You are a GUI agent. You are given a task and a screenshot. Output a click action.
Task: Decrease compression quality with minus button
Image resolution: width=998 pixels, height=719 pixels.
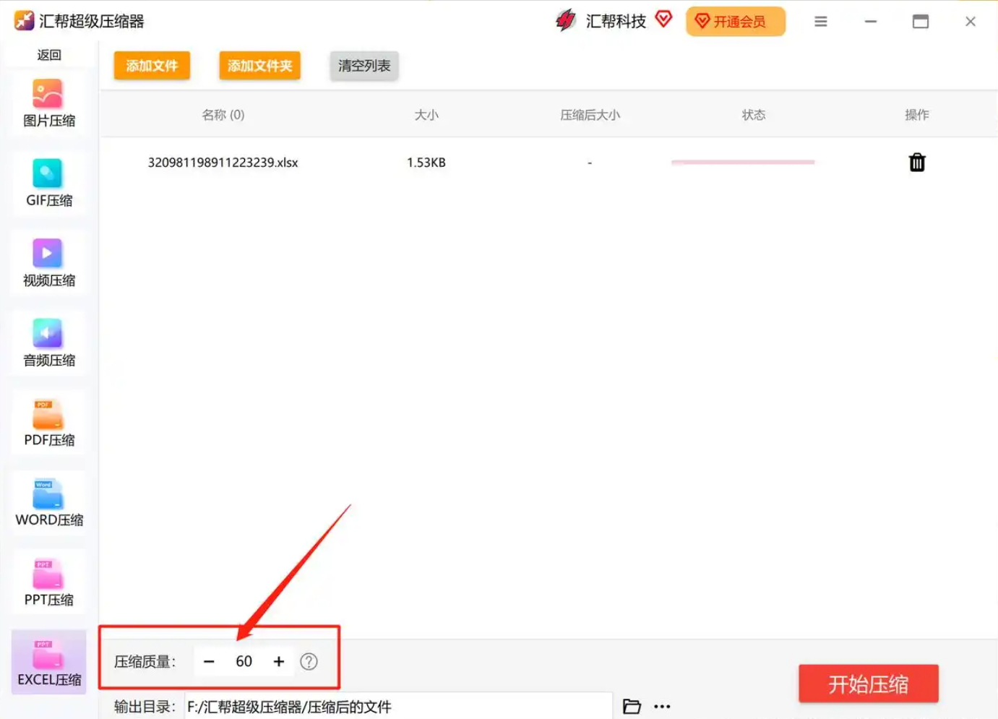(x=209, y=661)
